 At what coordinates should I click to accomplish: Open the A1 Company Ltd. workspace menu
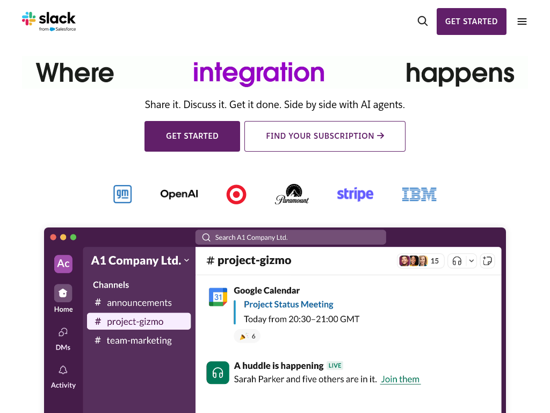click(x=139, y=260)
